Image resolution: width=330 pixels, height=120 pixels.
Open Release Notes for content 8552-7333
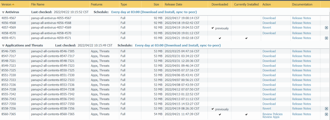tap(301, 80)
